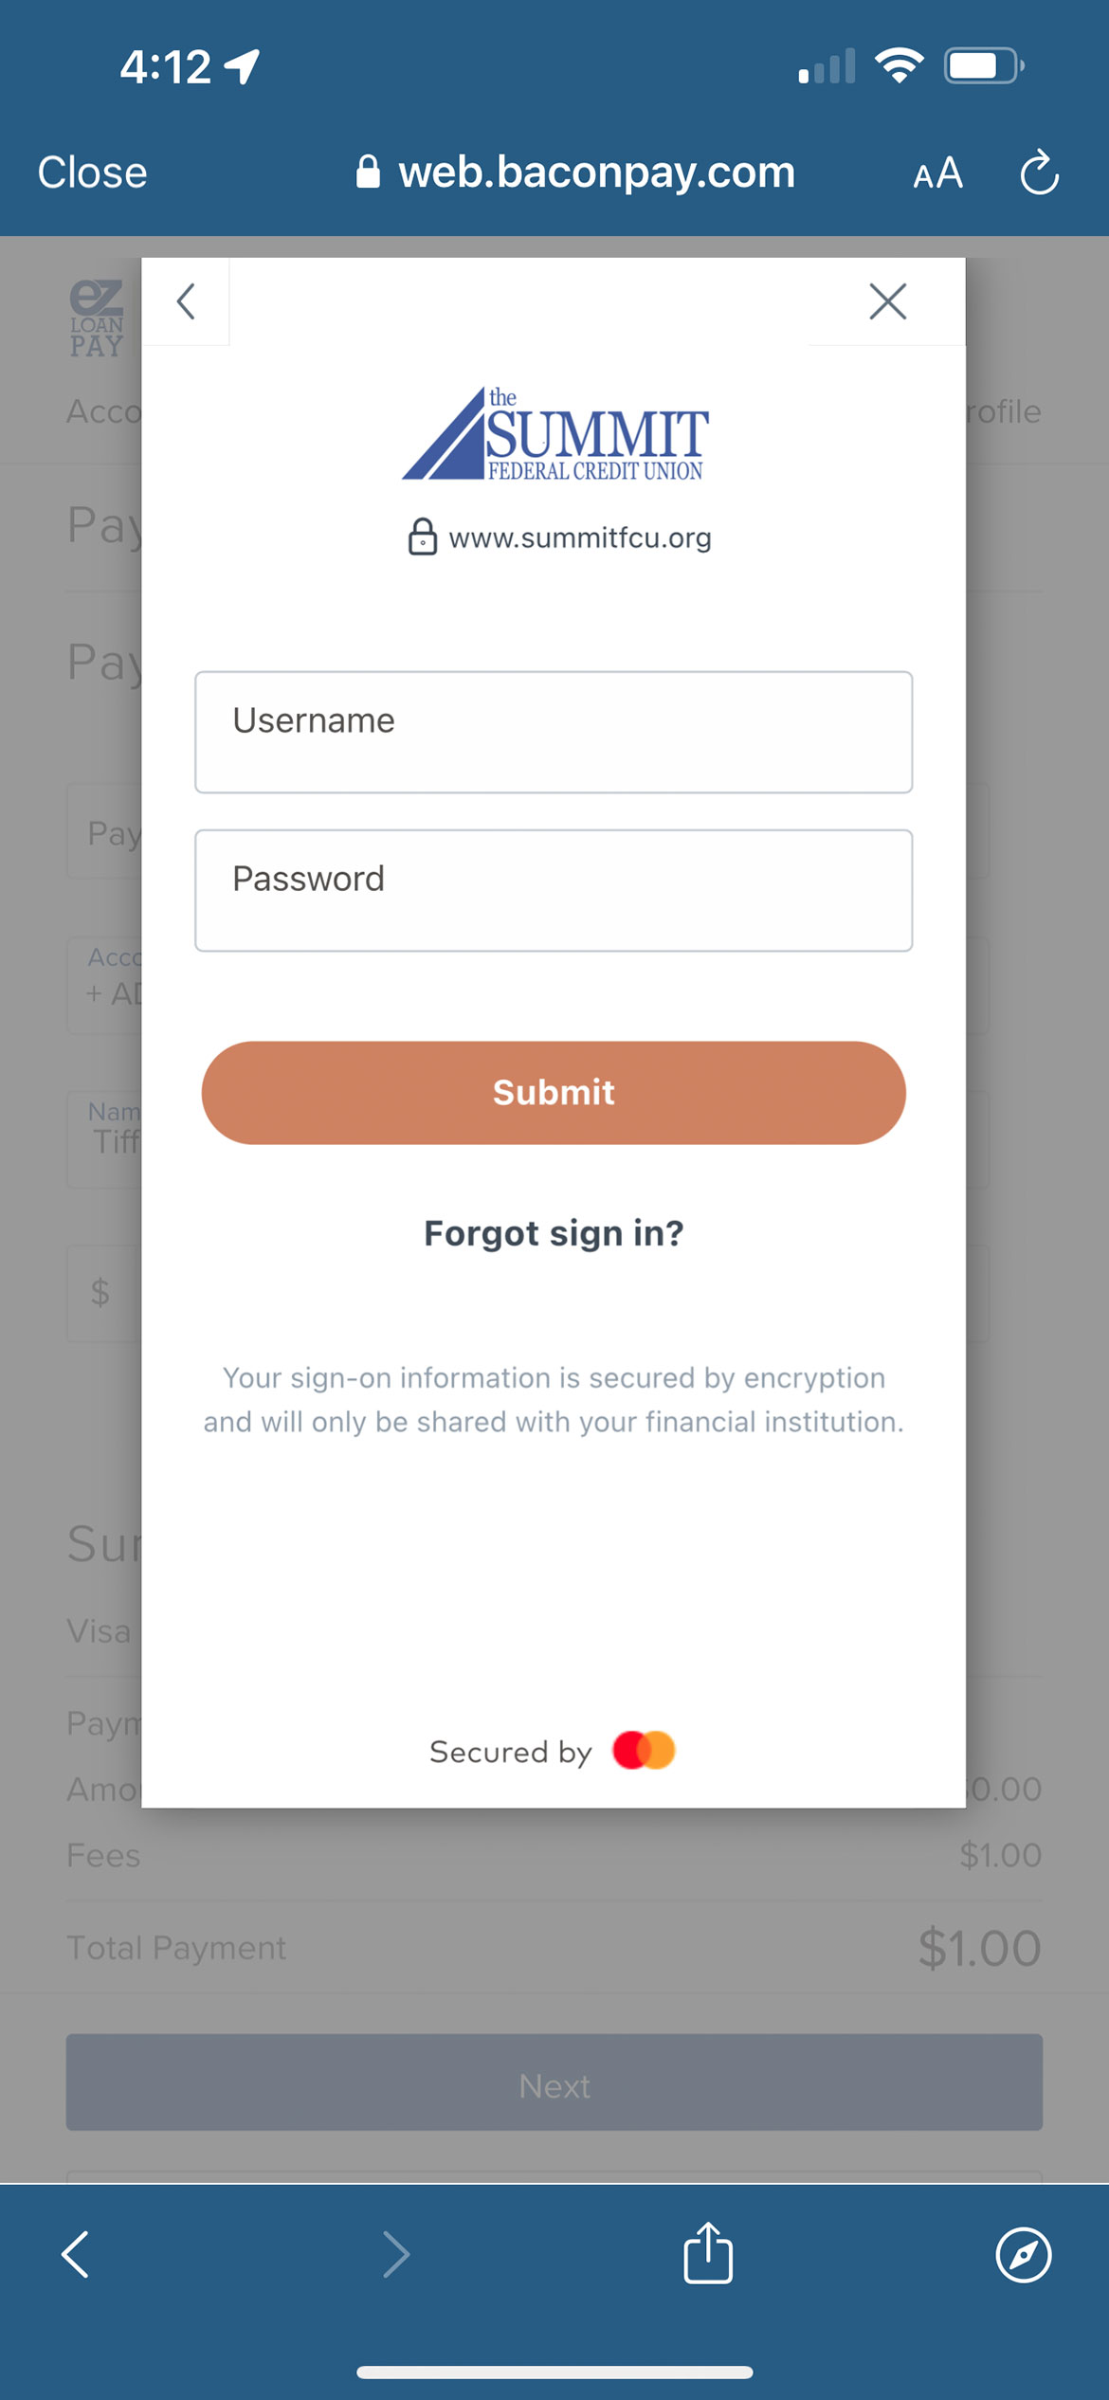Close the Summit sign-in modal with X
This screenshot has width=1109, height=2400.
click(888, 301)
